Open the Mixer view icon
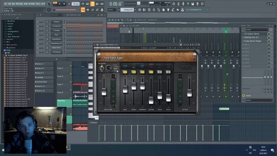The width and height of the screenshot is (277, 156). 154,10
